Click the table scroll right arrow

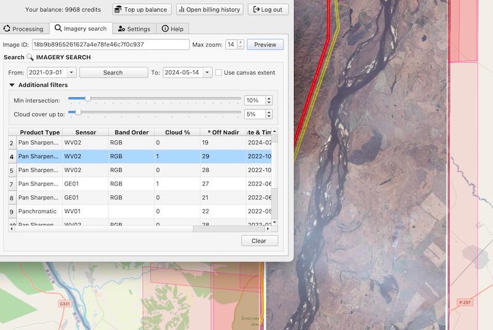268,229
